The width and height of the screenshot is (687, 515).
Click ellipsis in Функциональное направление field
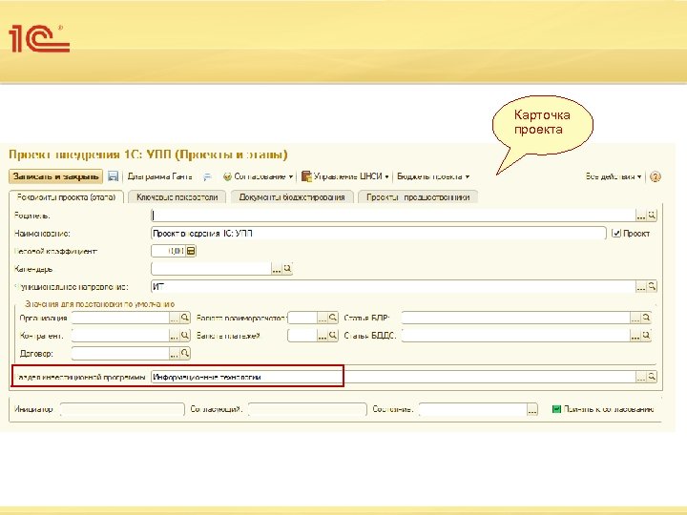(641, 286)
